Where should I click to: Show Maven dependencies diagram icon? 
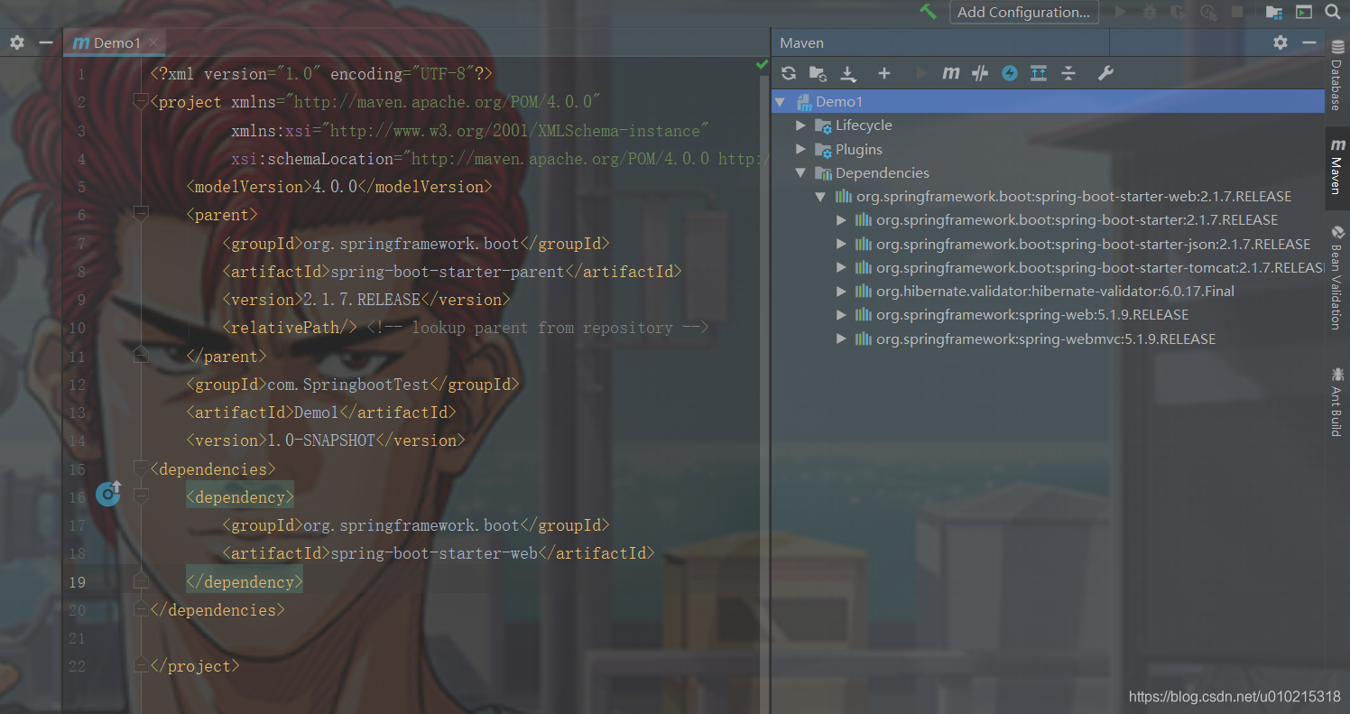pyautogui.click(x=1039, y=73)
